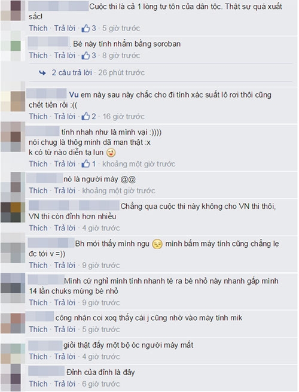
Task: Click Trả lời under 'Bh mới thấy mình ngu'
Action: (x=65, y=265)
